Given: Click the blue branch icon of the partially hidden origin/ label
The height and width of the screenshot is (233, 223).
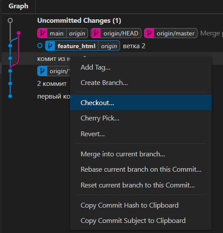Looking at the screenshot, I should pos(42,71).
